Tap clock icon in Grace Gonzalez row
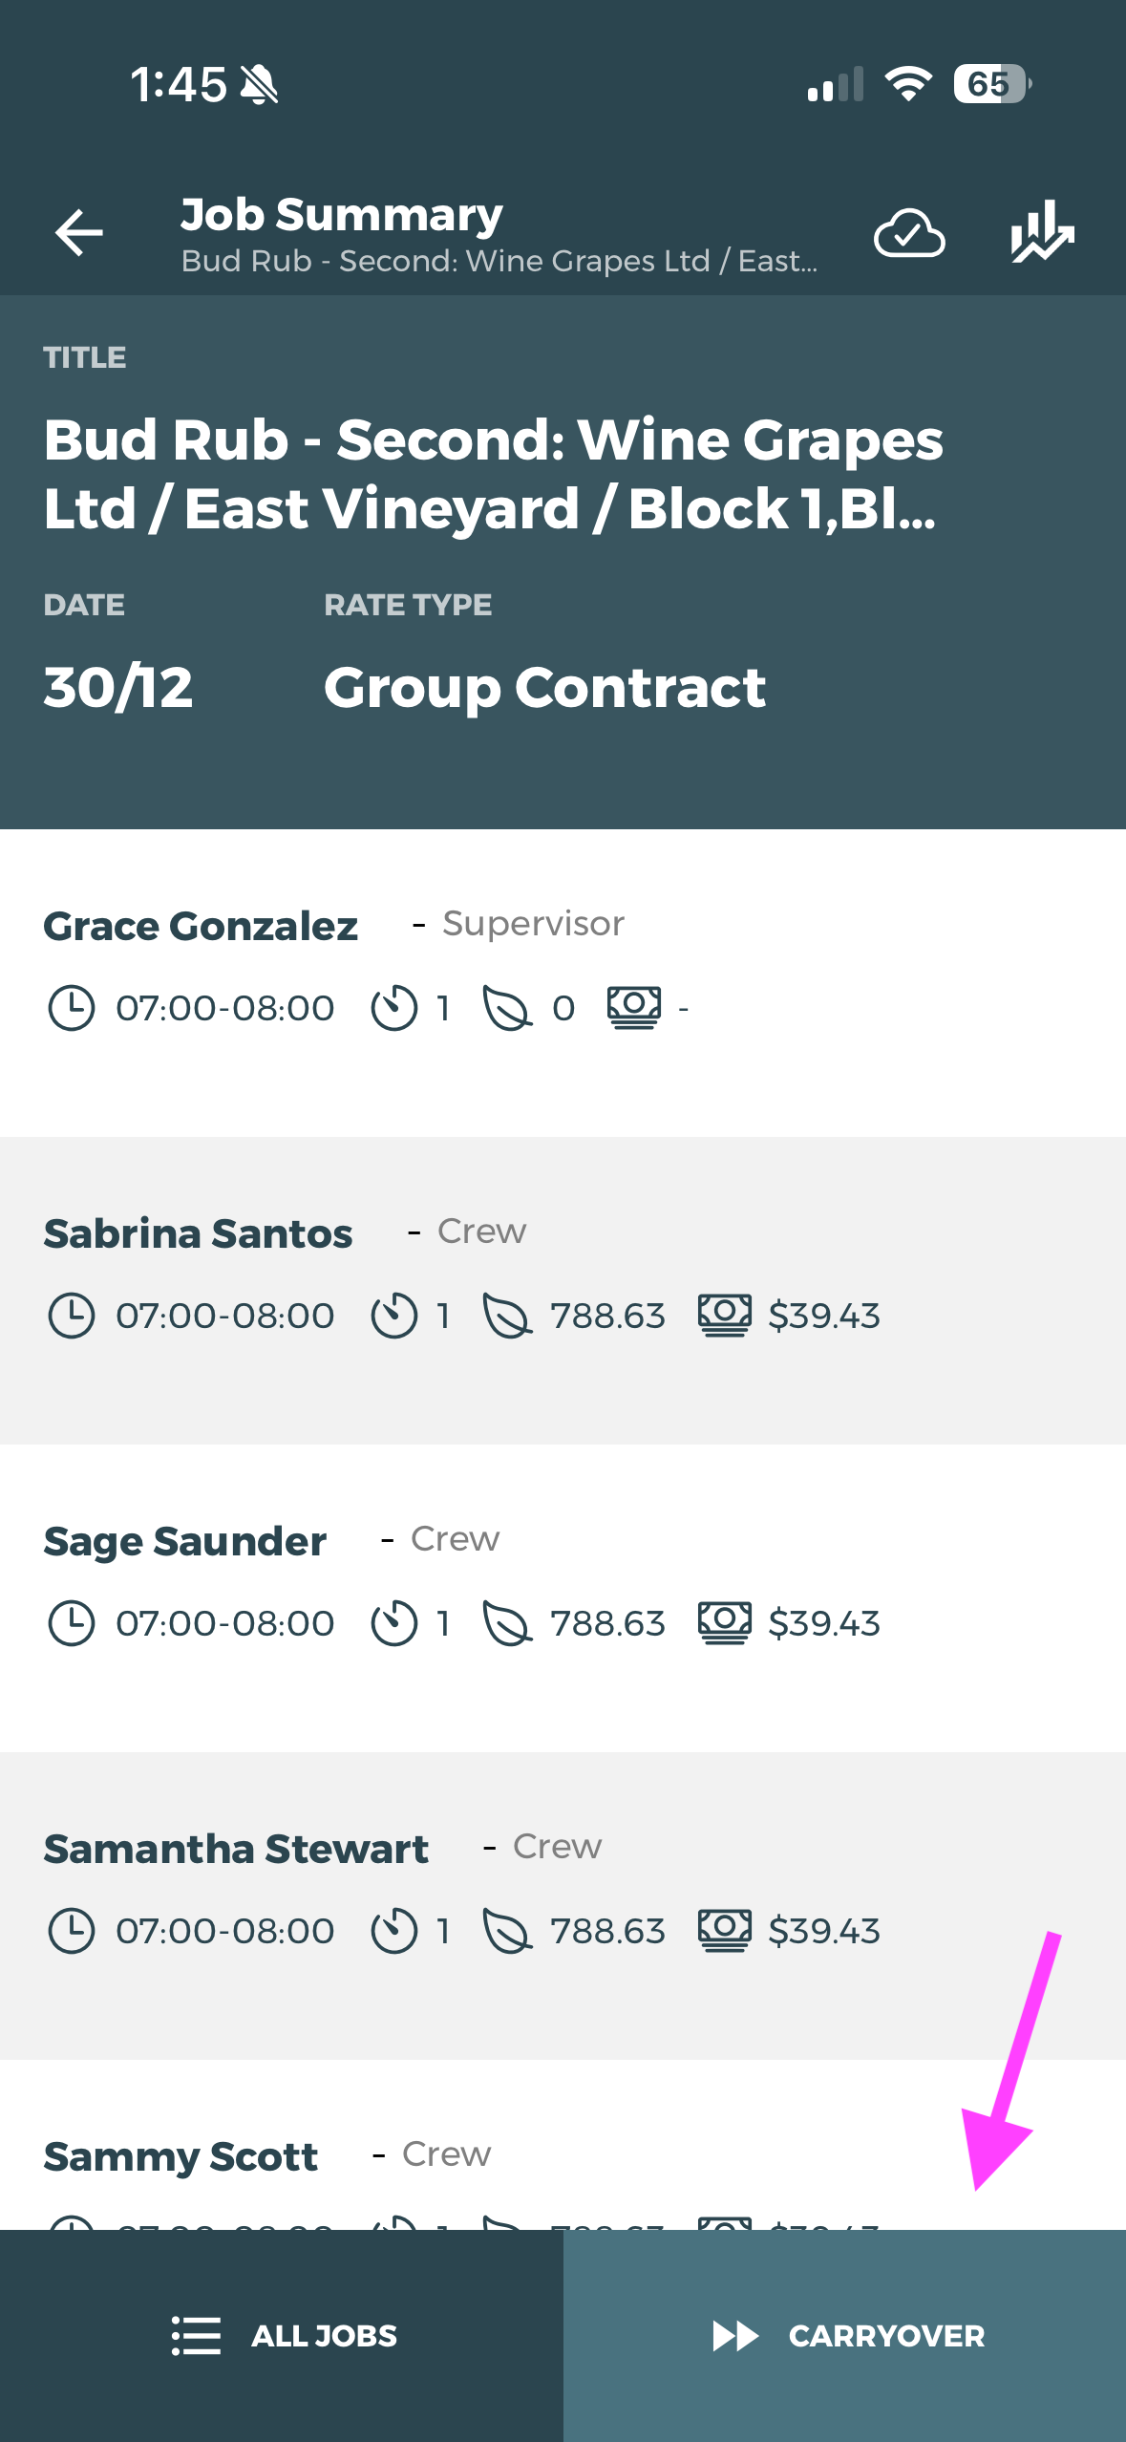Viewport: 1126px width, 2442px height. click(x=72, y=1008)
